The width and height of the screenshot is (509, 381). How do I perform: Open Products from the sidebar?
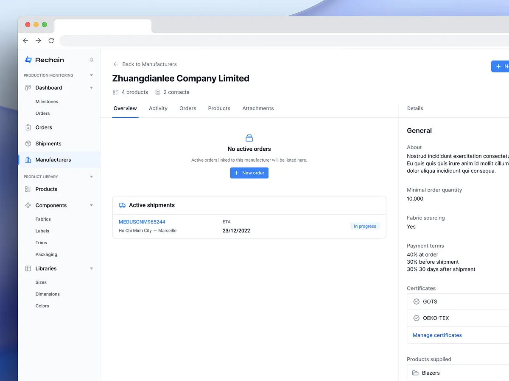(x=46, y=189)
